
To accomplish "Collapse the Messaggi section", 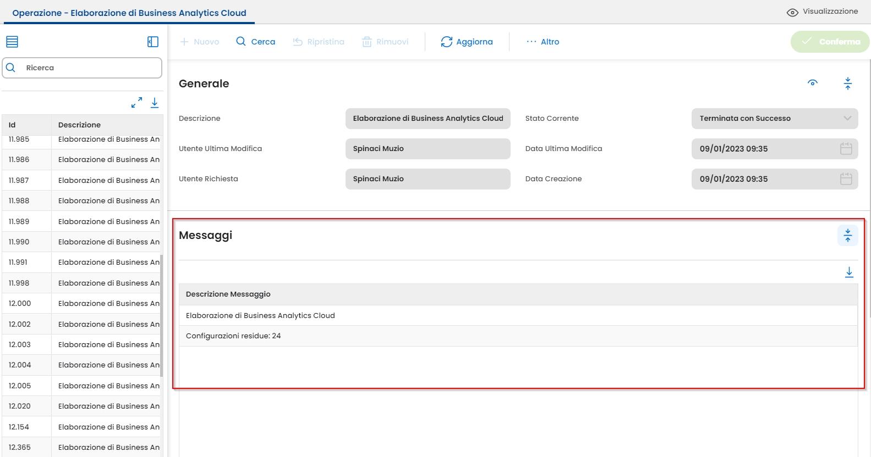I will click(x=847, y=236).
